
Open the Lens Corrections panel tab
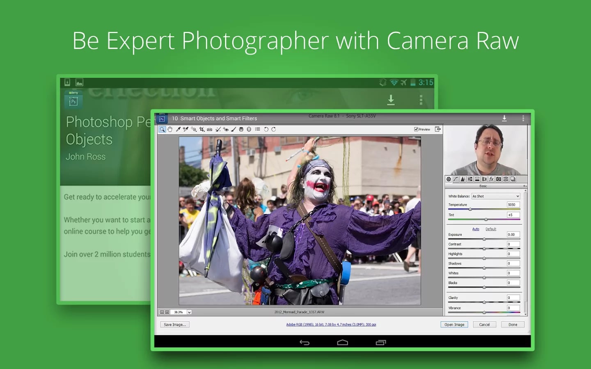484,179
